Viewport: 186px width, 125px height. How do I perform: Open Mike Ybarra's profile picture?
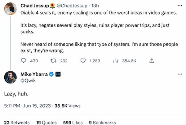pos(10,77)
